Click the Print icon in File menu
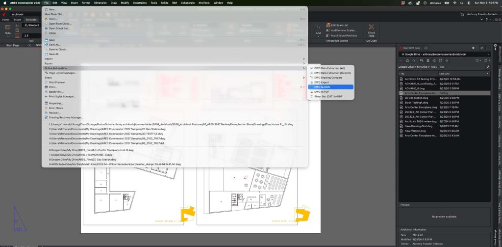502x247 pixels. pyautogui.click(x=47, y=87)
